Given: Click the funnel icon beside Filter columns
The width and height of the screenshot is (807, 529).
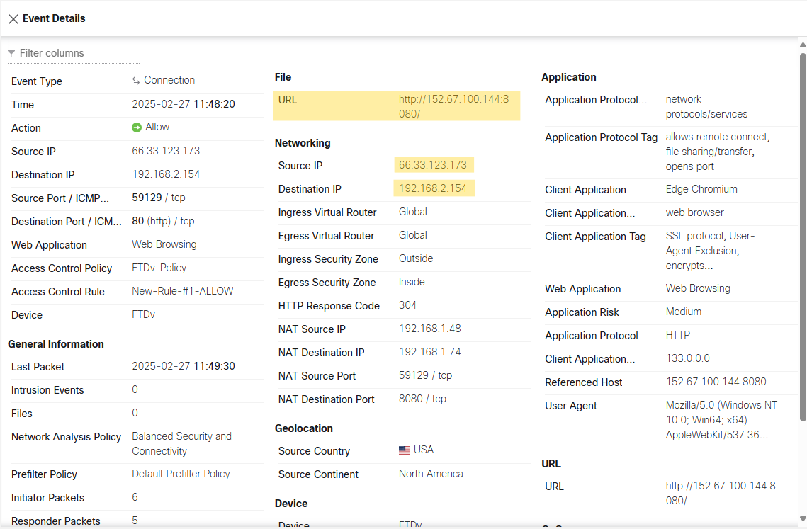Looking at the screenshot, I should pyautogui.click(x=11, y=54).
